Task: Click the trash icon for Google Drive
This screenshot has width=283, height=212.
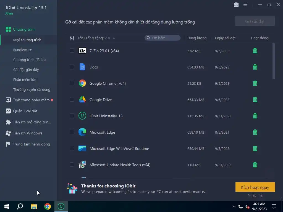Action: (x=255, y=100)
